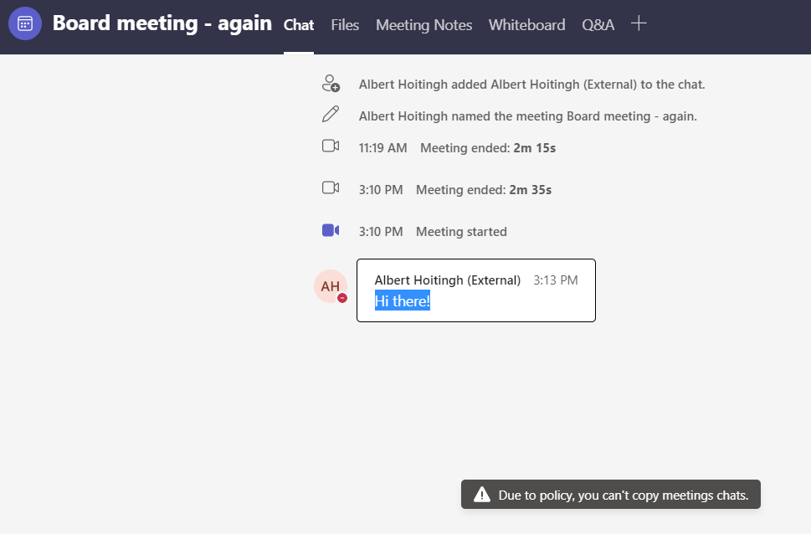Select the Q&A tab
The height and width of the screenshot is (534, 811).
tap(598, 25)
